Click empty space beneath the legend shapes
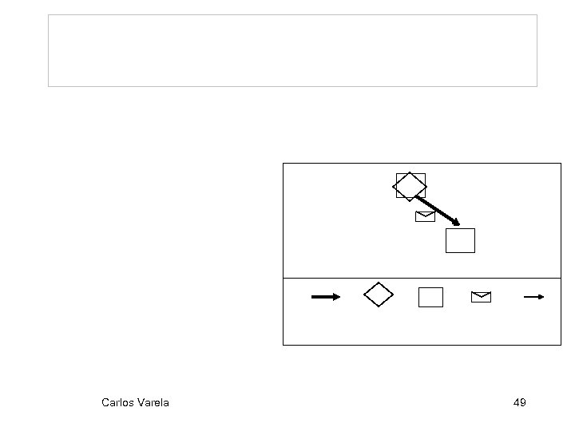Viewport: 575px width, 431px height. (422, 327)
